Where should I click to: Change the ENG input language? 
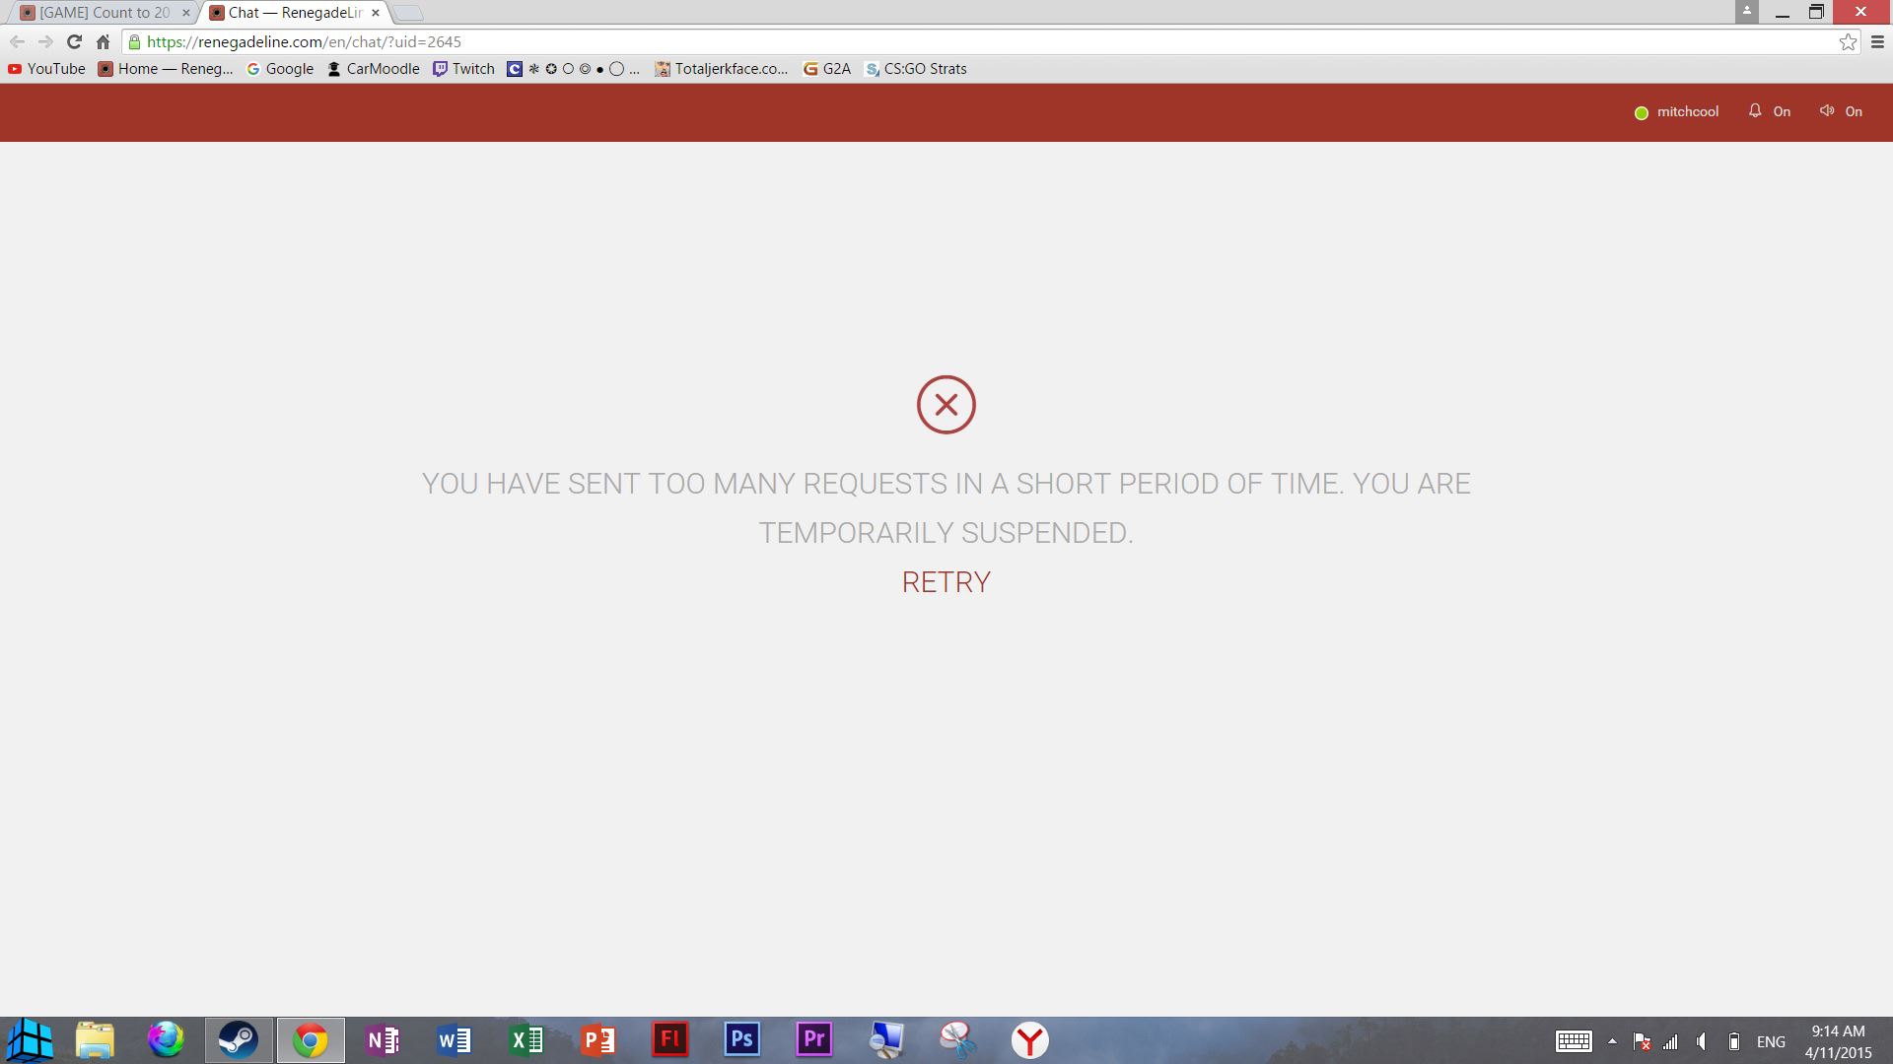pyautogui.click(x=1771, y=1042)
